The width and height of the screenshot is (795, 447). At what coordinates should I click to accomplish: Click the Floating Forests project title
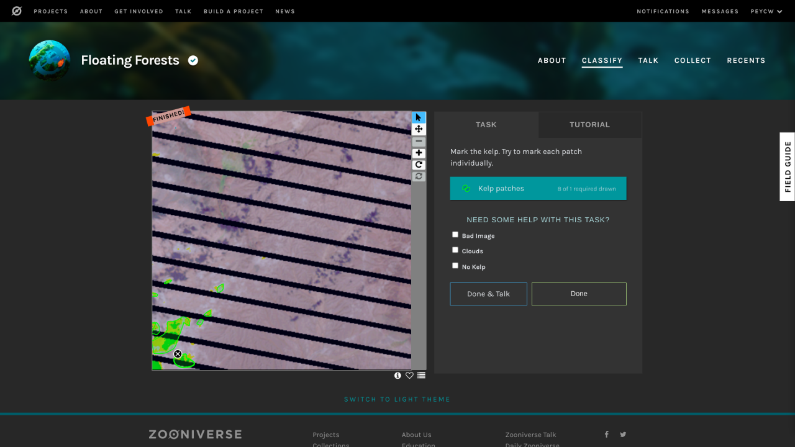[130, 60]
